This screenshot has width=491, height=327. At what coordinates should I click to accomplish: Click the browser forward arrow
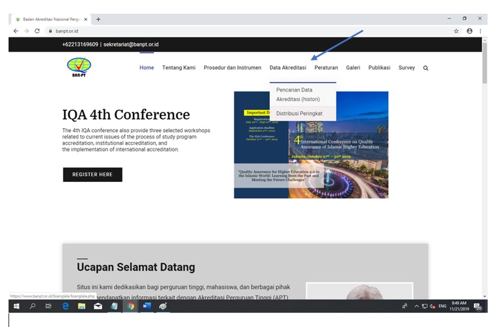point(26,31)
